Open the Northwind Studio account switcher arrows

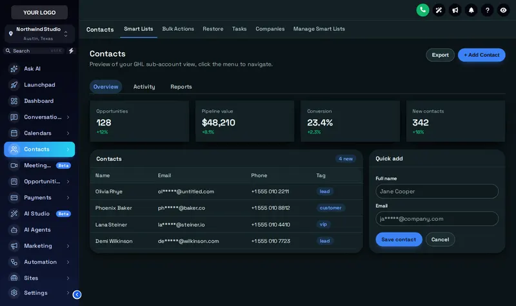(x=66, y=33)
